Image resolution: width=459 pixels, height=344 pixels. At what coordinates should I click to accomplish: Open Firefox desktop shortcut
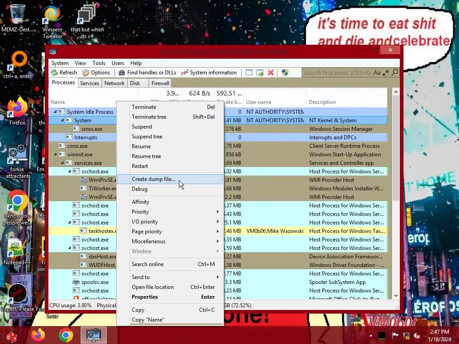17,111
